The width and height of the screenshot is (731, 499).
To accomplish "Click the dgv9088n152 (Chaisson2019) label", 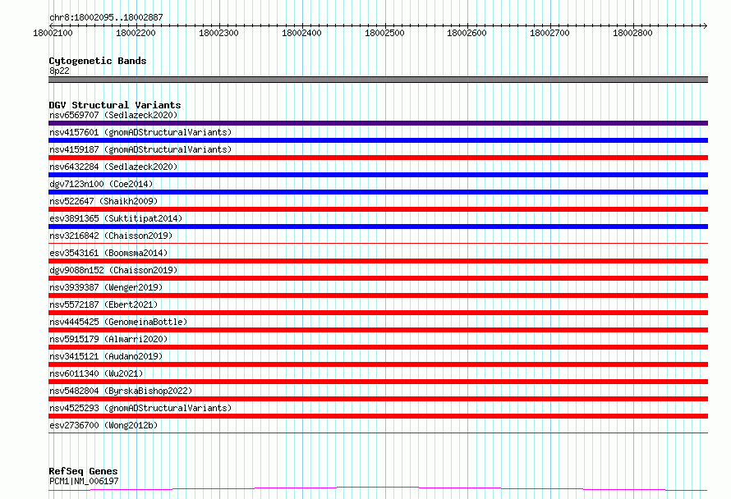I will [113, 270].
